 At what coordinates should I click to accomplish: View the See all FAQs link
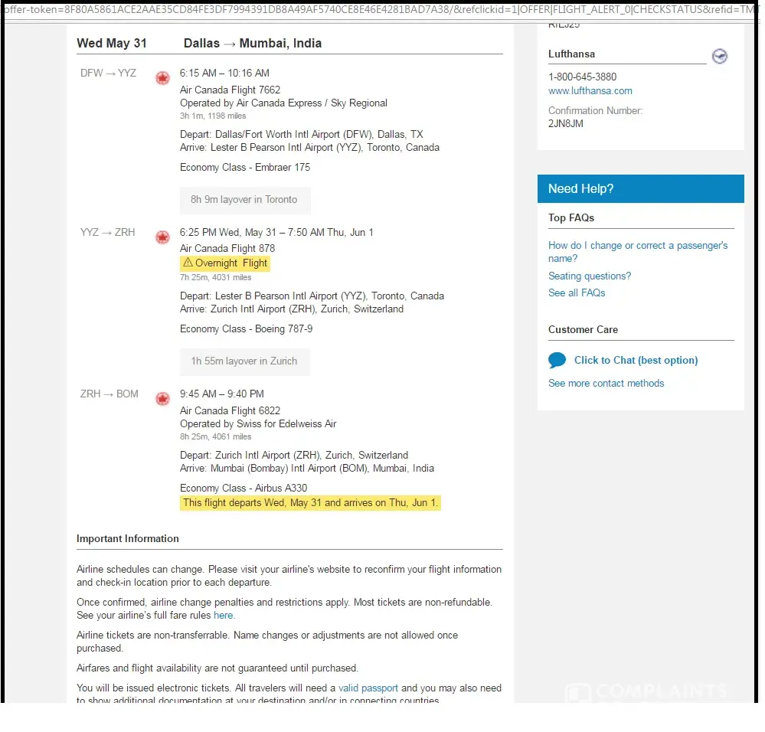pos(577,292)
